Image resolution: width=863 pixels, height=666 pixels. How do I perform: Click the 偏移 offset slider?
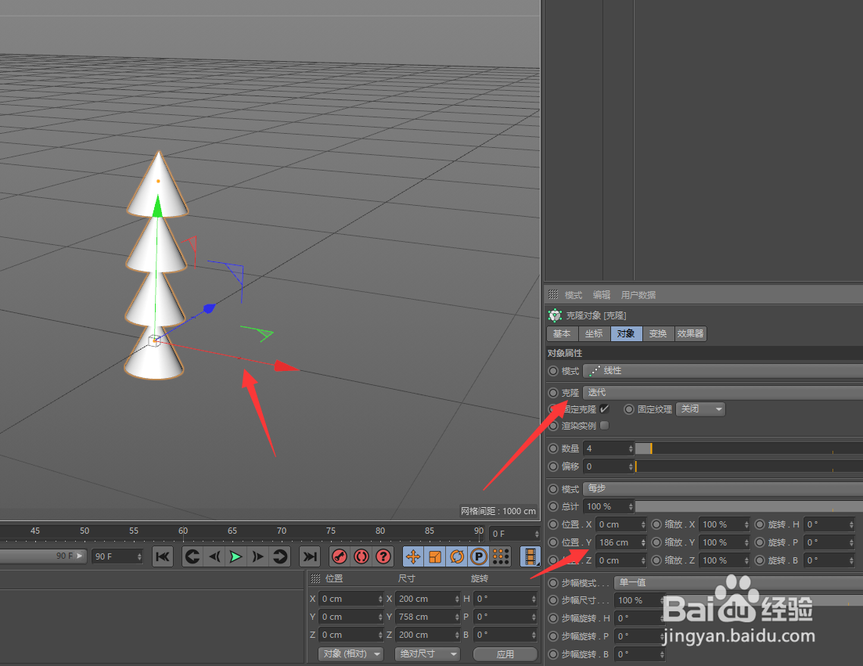point(749,466)
